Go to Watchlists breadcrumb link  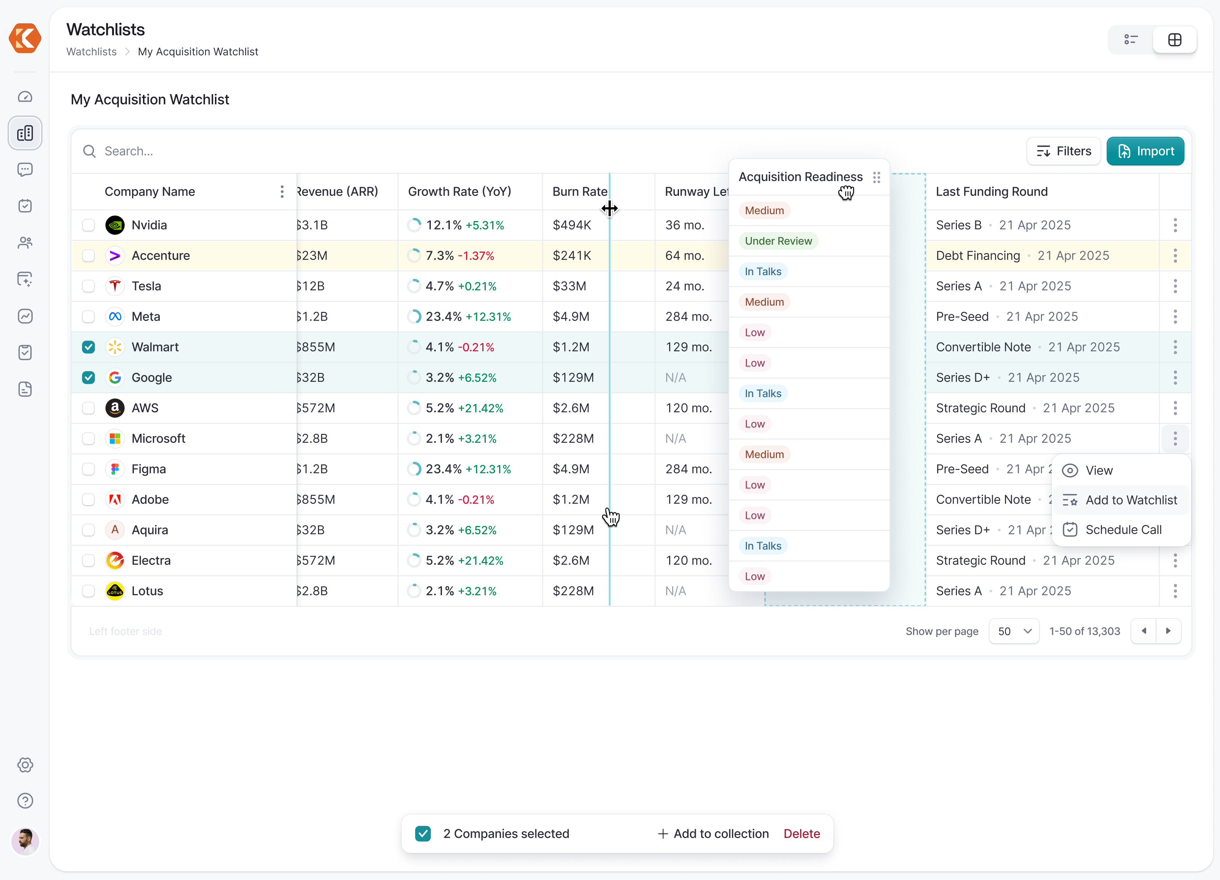[x=91, y=51]
